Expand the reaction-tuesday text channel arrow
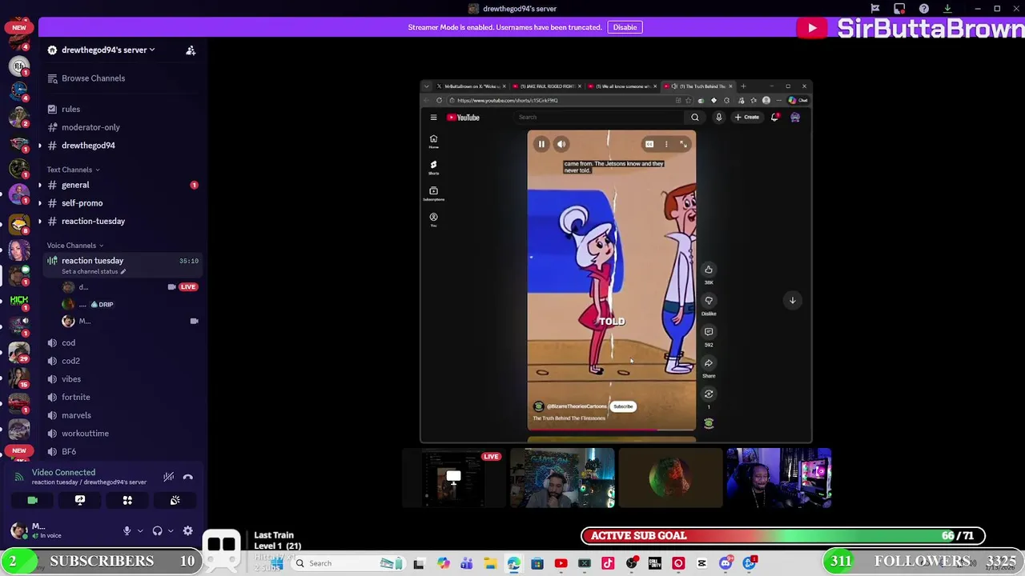The image size is (1025, 576). click(x=39, y=222)
